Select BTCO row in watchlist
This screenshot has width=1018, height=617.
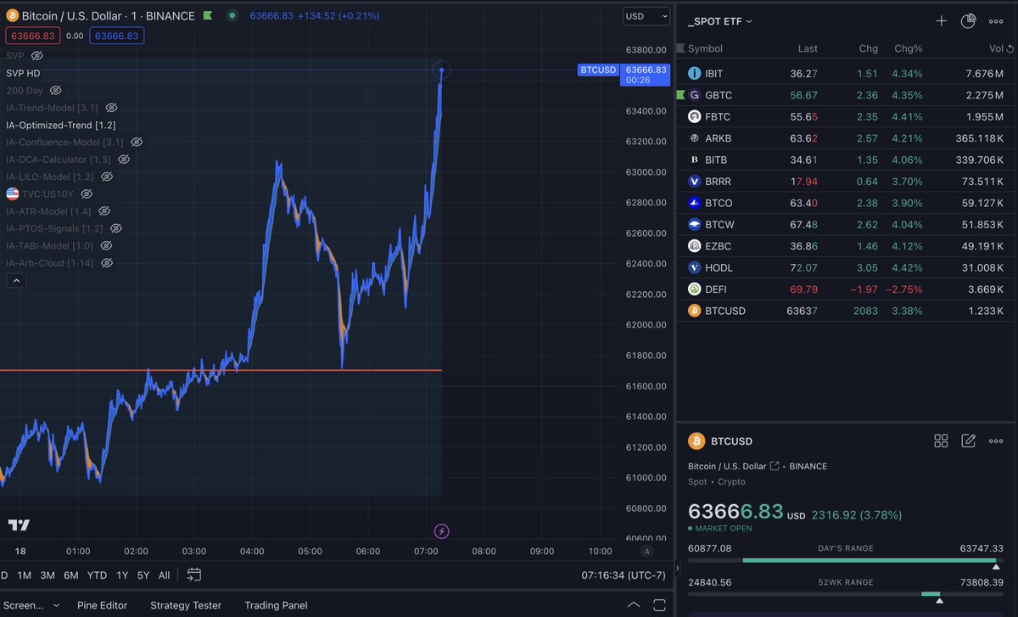click(846, 203)
